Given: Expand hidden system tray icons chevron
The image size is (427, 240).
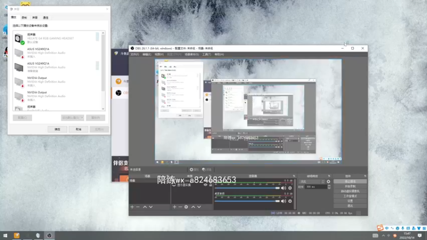Looking at the screenshot, I should (x=383, y=236).
